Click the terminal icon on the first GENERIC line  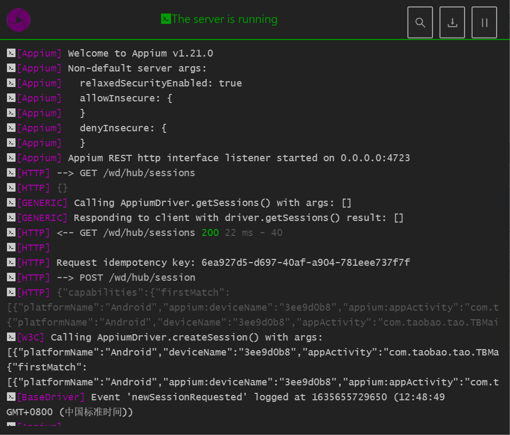point(11,203)
